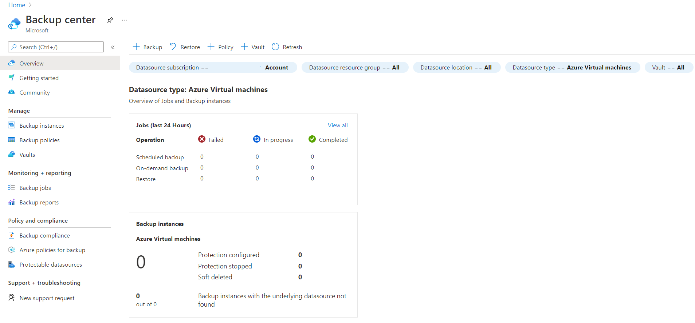This screenshot has width=695, height=323.
Task: Click Soft deleted count
Action: (x=300, y=277)
